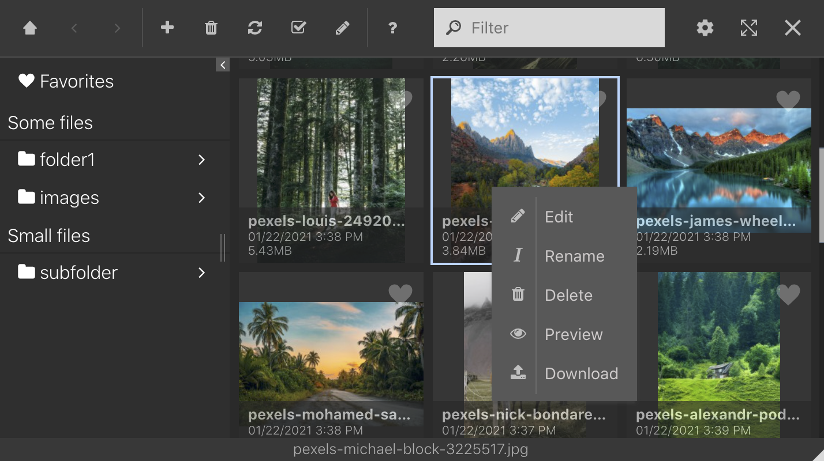The image size is (824, 461).
Task: Choose Rename from the context menu
Action: (564, 256)
